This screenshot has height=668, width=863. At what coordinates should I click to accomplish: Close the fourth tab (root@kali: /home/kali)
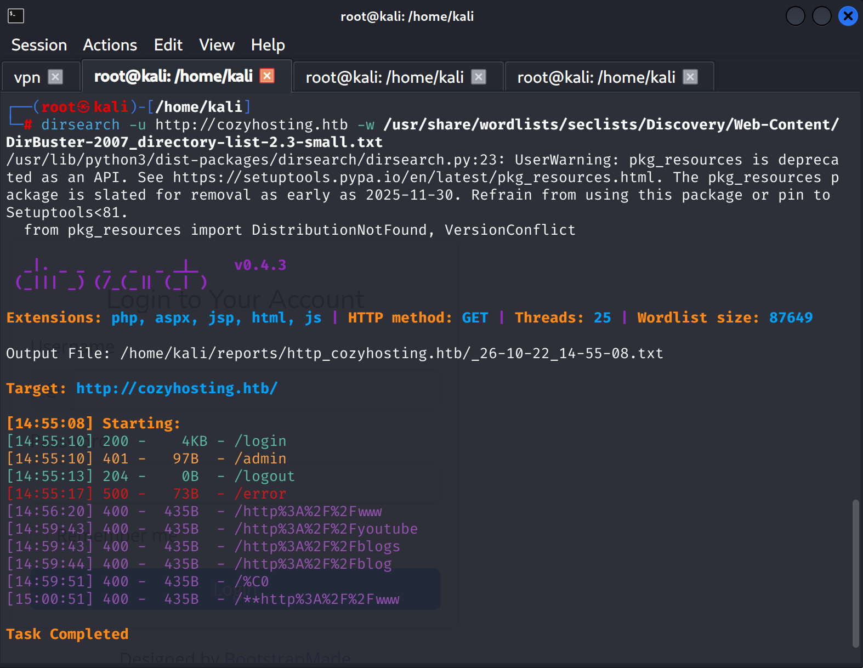pos(690,77)
